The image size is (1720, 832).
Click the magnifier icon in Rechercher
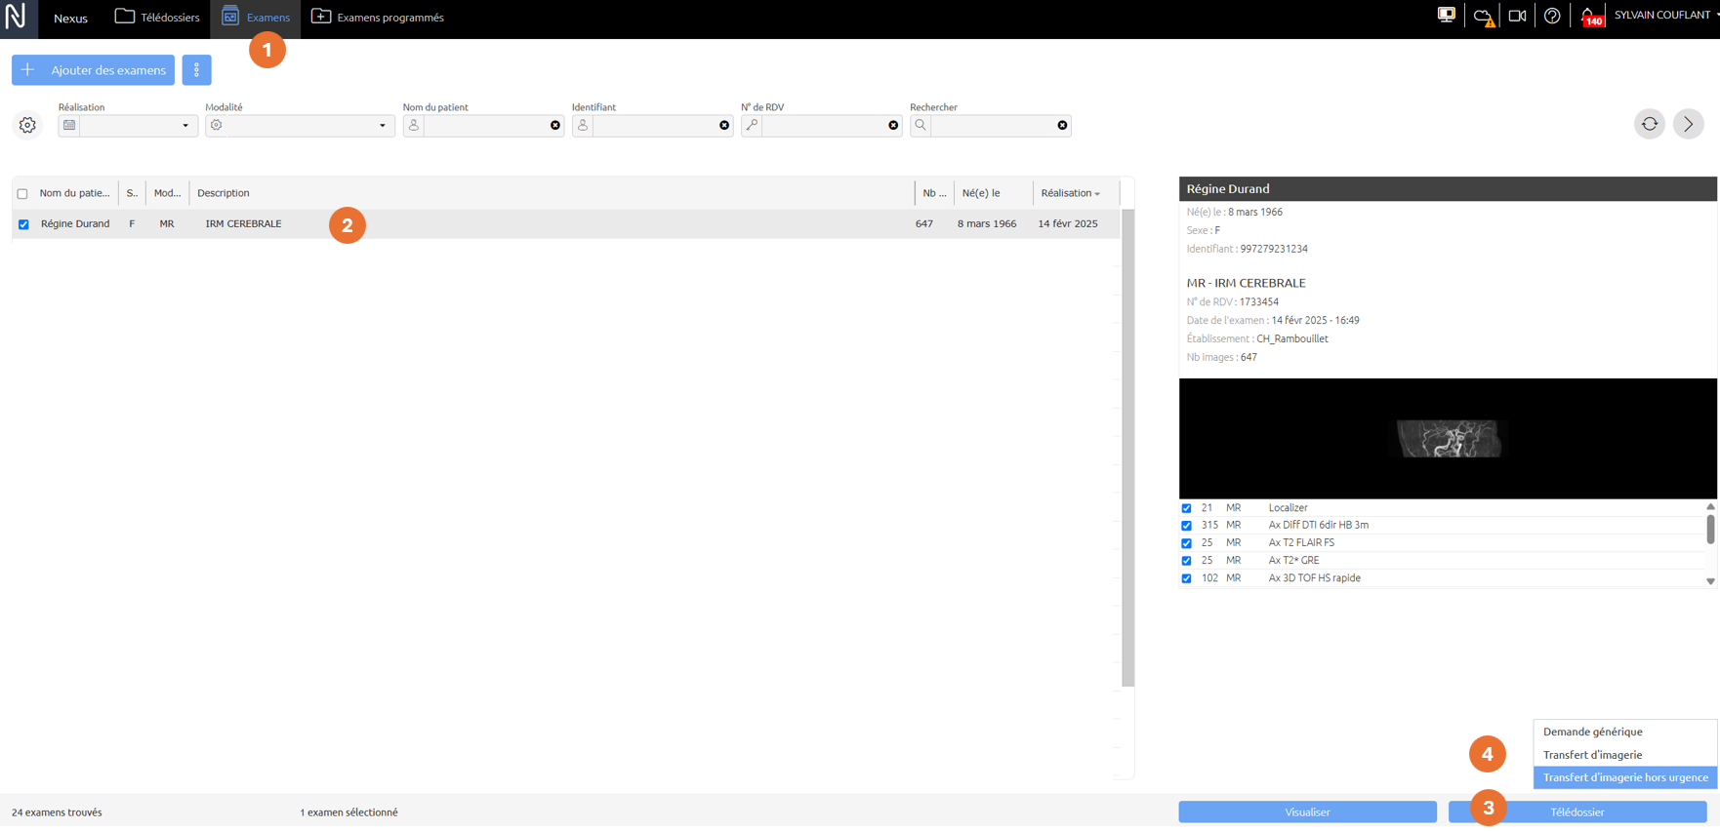(x=921, y=126)
